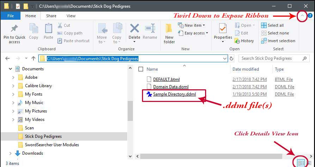The width and height of the screenshot is (315, 167).
Task: Click the Sample Directory.ddml file icon
Action: click(149, 94)
